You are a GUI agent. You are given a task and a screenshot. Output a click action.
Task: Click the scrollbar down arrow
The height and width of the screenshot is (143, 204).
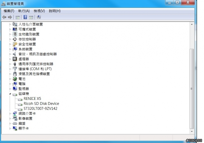pos(192,132)
